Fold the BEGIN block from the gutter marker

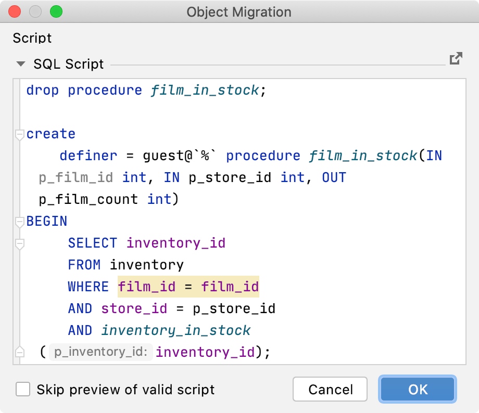[19, 221]
